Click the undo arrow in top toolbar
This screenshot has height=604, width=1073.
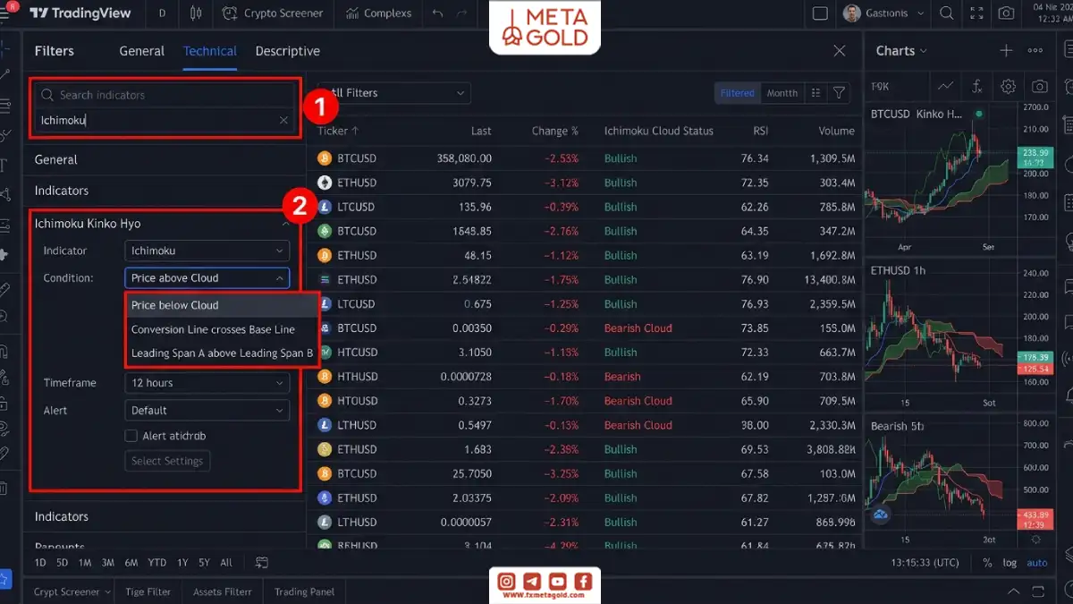(x=436, y=13)
